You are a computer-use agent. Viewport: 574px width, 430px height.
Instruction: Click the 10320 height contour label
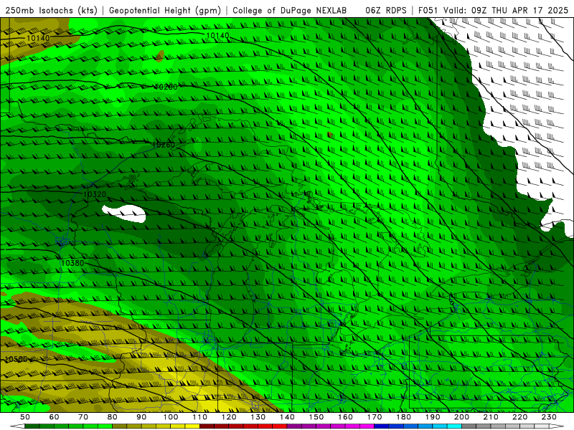click(95, 194)
